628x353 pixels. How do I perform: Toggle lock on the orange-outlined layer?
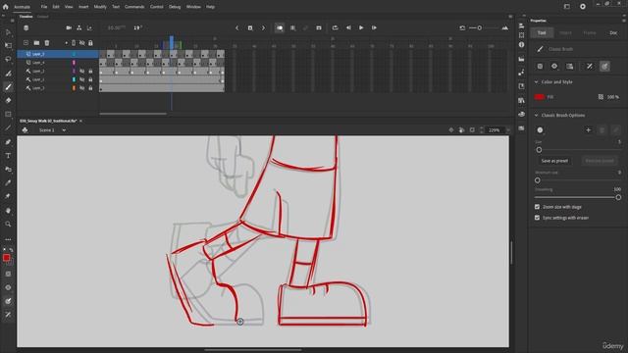(90, 88)
